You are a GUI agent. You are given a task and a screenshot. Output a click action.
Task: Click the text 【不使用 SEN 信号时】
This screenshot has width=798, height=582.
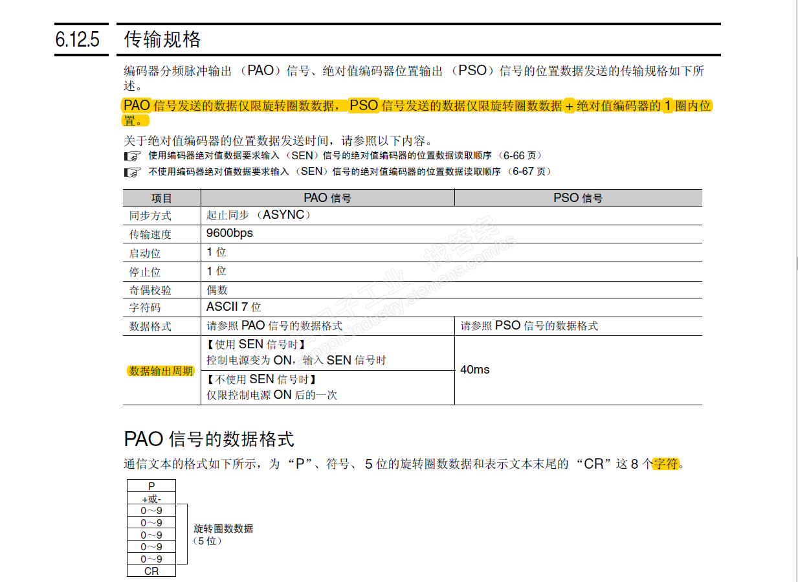click(261, 379)
